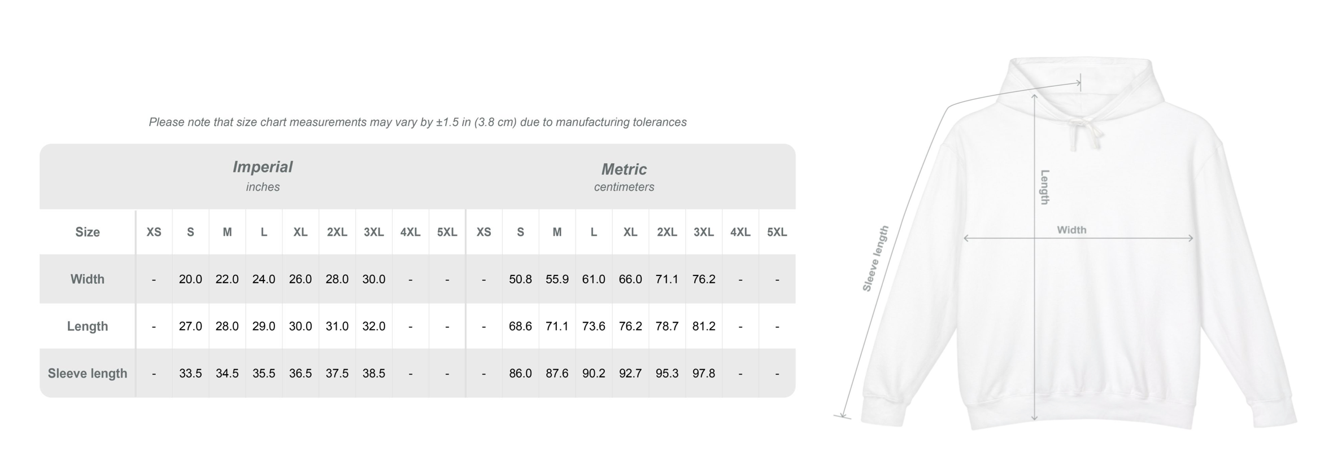
Task: Click the vertical Length label on hoodie
Action: tap(1045, 187)
